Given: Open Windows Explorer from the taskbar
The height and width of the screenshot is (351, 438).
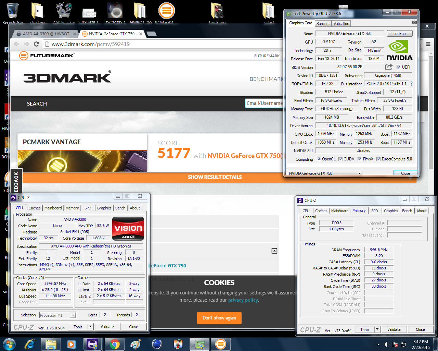Looking at the screenshot, I should (x=51, y=344).
